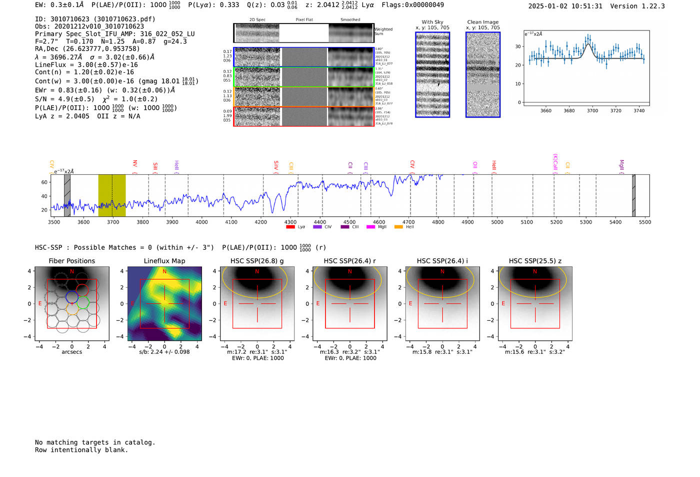Click the 'S/N = 4.9(±0.5)' value
Screen dimensions: 700x477
tap(64, 99)
